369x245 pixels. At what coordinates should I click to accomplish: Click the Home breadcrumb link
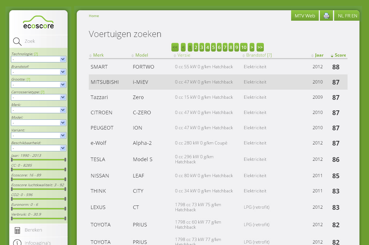click(x=94, y=16)
